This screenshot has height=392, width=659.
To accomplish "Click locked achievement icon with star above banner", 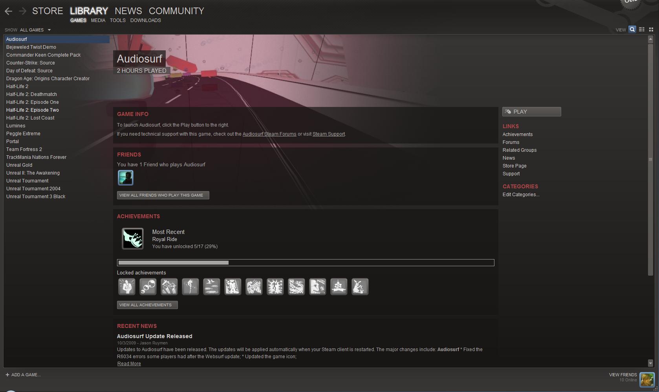I will (x=339, y=287).
